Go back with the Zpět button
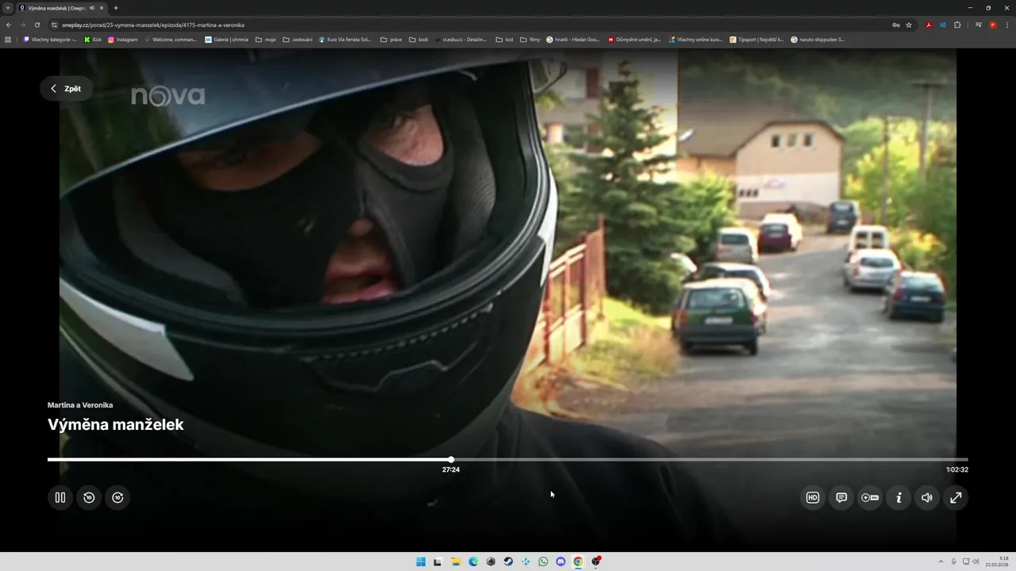Screen dimensions: 1016x571 click(66, 89)
